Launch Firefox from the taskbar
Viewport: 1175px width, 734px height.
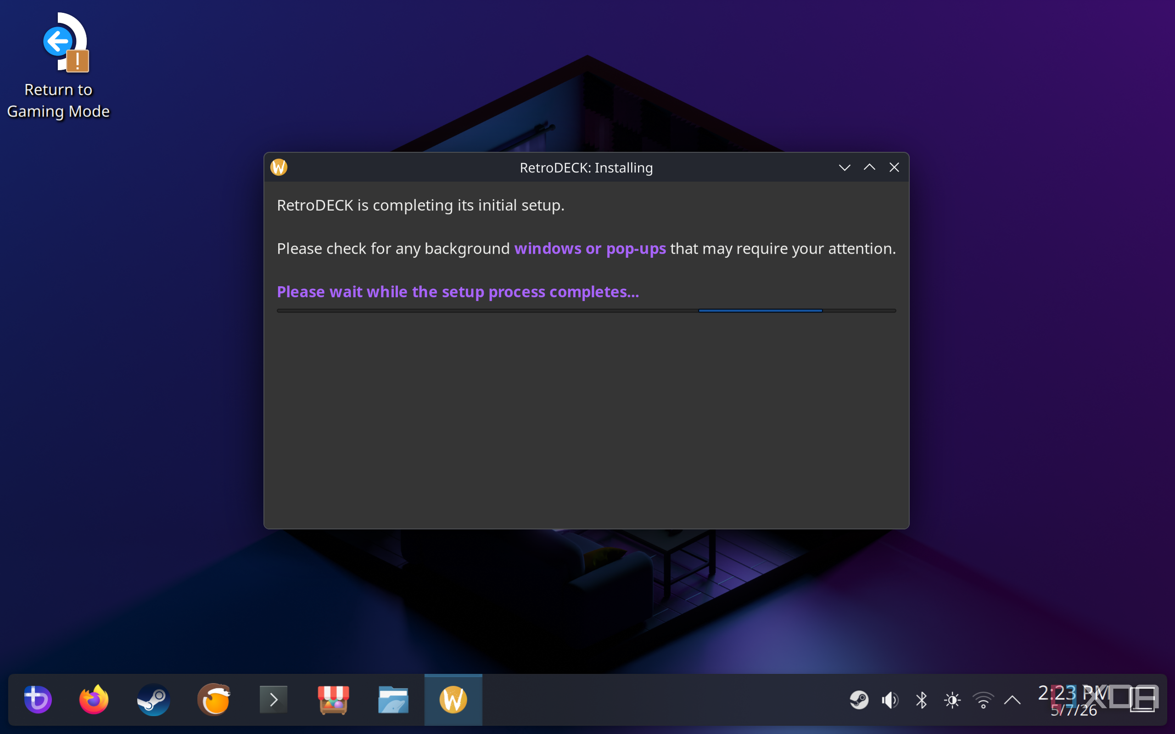click(x=94, y=700)
